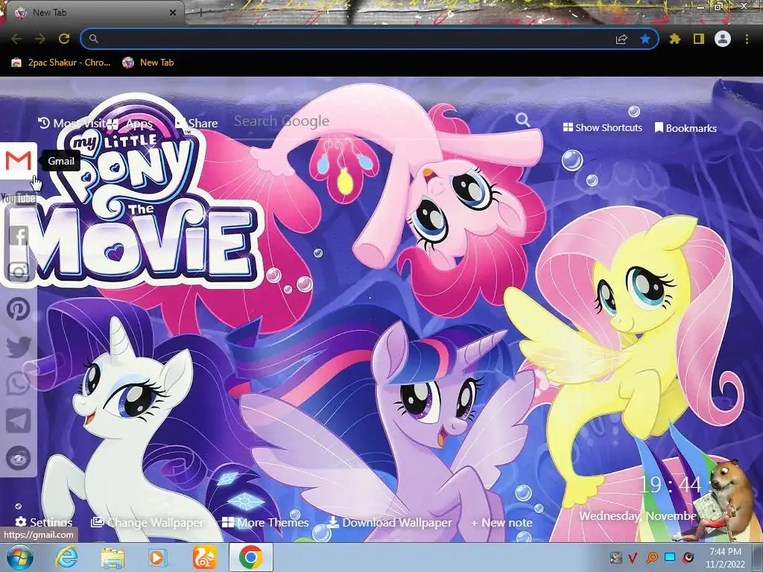
Task: Open the 2pac Shakur bookmark
Action: pos(61,63)
